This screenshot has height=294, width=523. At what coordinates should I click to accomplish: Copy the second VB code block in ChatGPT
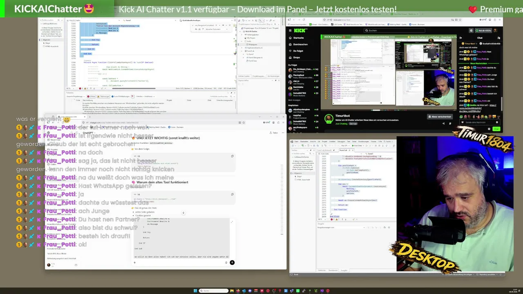[x=232, y=194]
